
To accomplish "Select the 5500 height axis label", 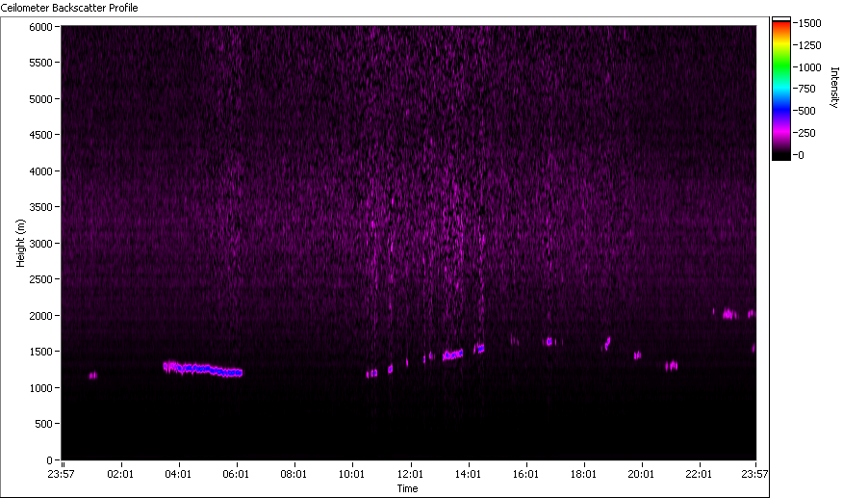I will coord(40,63).
